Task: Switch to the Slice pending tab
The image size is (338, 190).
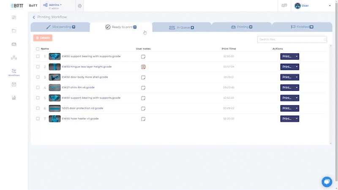Action: 61,27
